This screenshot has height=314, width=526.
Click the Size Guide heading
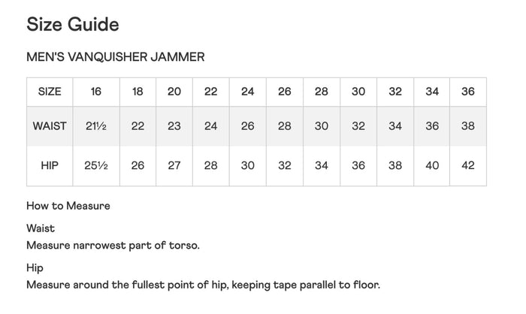pyautogui.click(x=73, y=25)
